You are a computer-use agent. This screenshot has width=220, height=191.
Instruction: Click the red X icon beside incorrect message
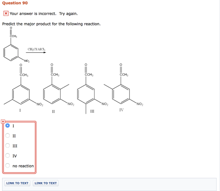[6, 14]
